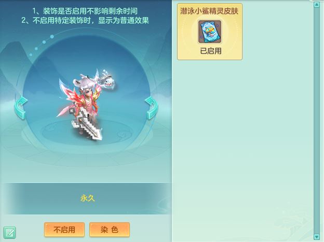Select the blue shark skin card icon

[210, 32]
